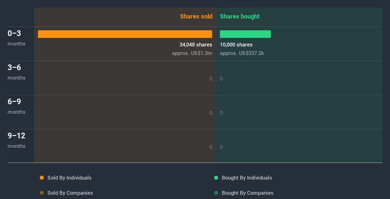Image resolution: width=390 pixels, height=199 pixels.
Task: Click the orange Sold By Individuals legend dot
Action: (x=42, y=178)
